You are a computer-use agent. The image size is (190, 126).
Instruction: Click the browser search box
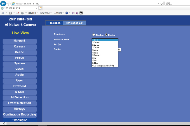pos(177,3)
